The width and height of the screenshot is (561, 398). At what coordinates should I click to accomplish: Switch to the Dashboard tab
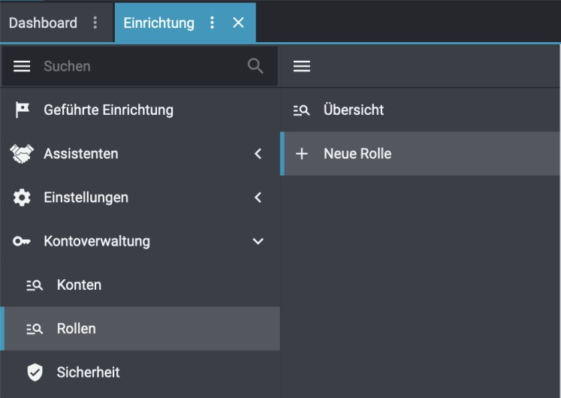[x=43, y=23]
